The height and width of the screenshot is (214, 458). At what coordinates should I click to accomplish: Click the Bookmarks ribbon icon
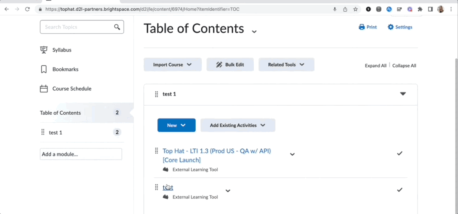pos(43,69)
